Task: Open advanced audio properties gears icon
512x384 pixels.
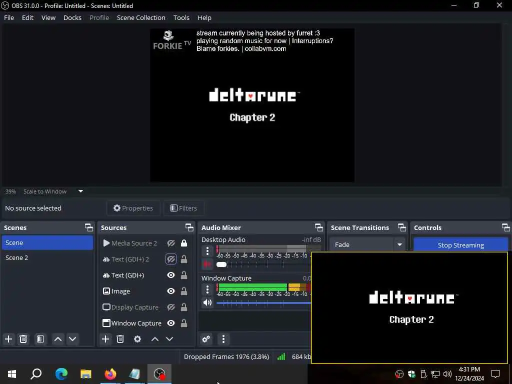Action: tap(206, 339)
